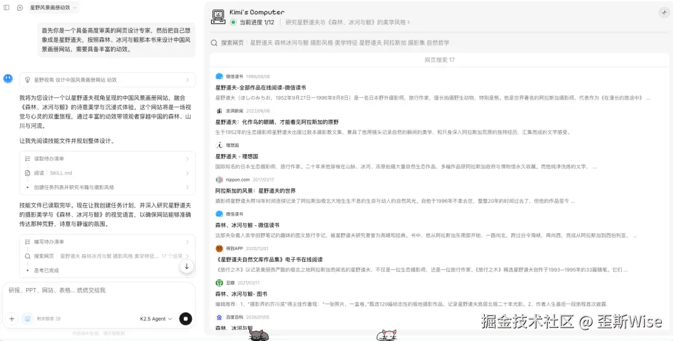Click the checklist icon beside 编写待办清单

click(x=28, y=242)
